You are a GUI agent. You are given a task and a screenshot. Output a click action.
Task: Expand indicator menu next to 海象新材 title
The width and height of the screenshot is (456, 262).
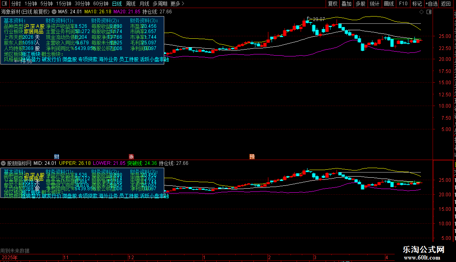pyautogui.click(x=54, y=12)
